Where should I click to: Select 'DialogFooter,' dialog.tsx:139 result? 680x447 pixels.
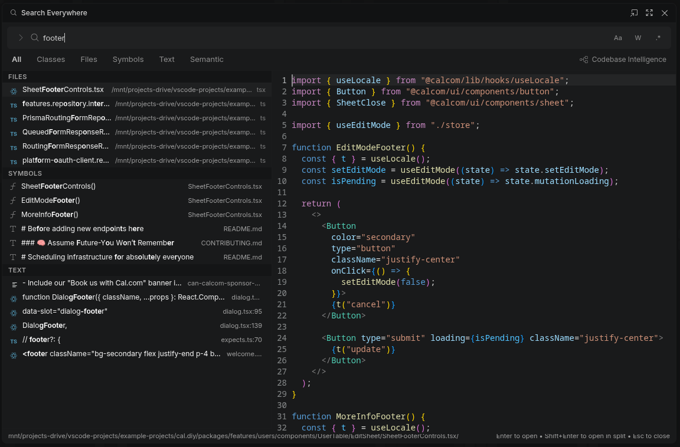[x=137, y=326]
